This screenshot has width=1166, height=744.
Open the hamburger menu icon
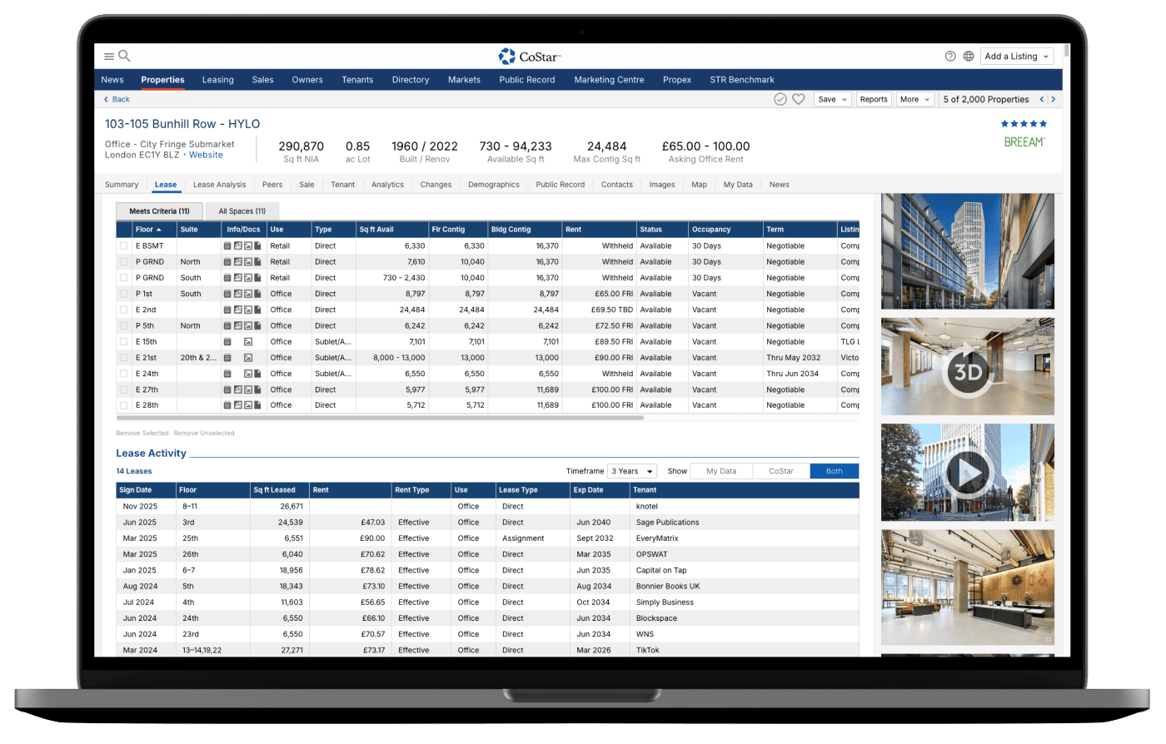108,57
